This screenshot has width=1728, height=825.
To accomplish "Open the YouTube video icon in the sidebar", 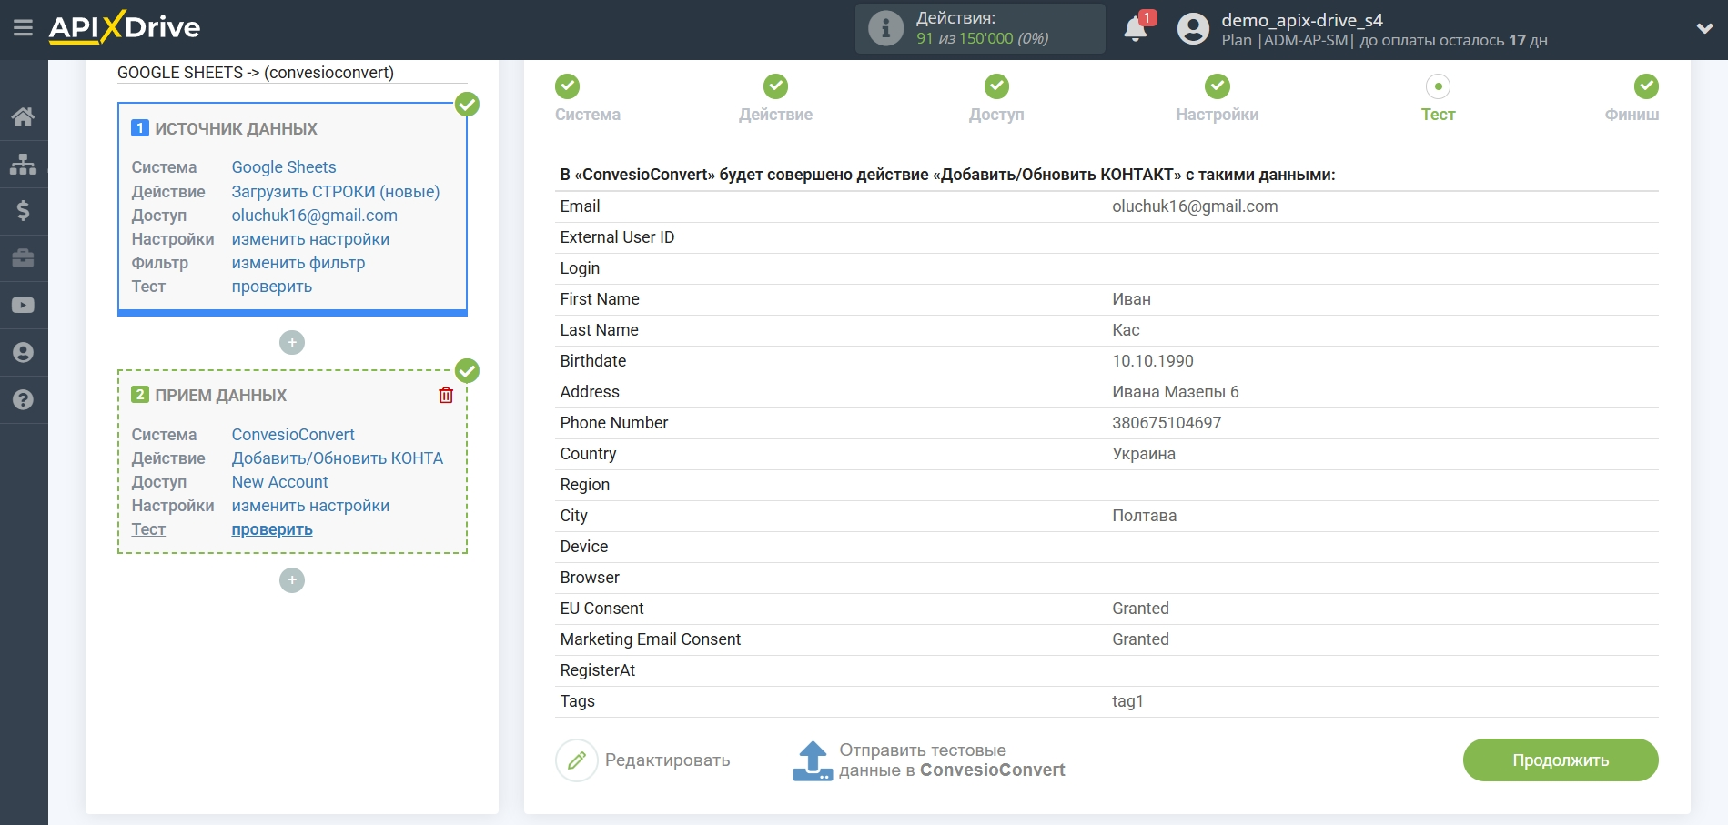I will click(x=23, y=306).
